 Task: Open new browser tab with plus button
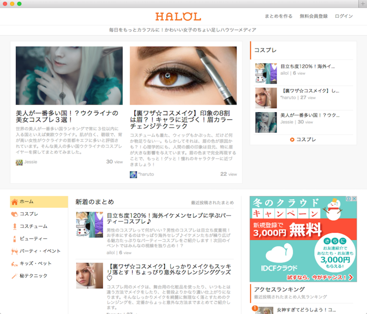tap(362, 4)
